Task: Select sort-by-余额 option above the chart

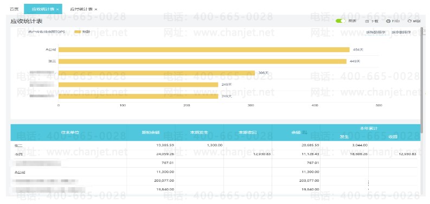Action: 401,32
